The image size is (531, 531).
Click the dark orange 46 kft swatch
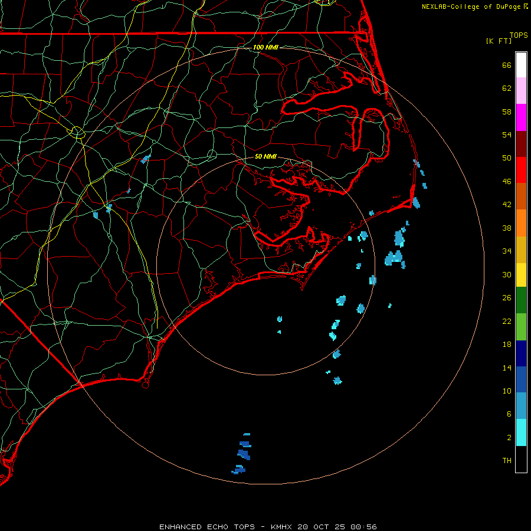pos(521,196)
